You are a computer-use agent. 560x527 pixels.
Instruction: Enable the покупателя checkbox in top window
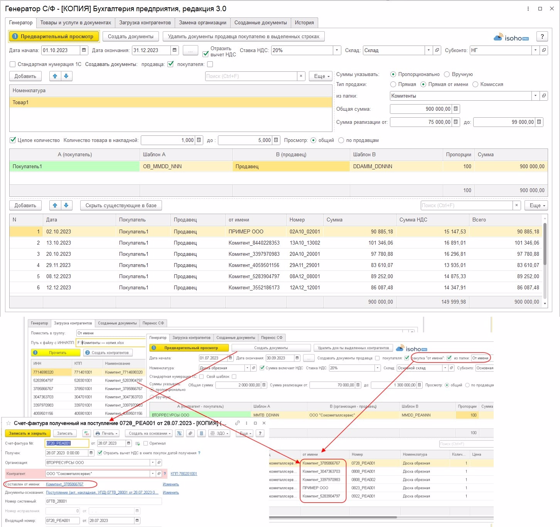click(x=210, y=64)
